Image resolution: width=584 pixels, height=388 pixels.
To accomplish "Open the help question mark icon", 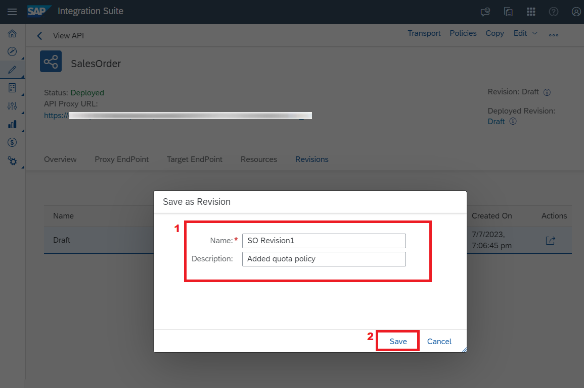I will [x=554, y=12].
